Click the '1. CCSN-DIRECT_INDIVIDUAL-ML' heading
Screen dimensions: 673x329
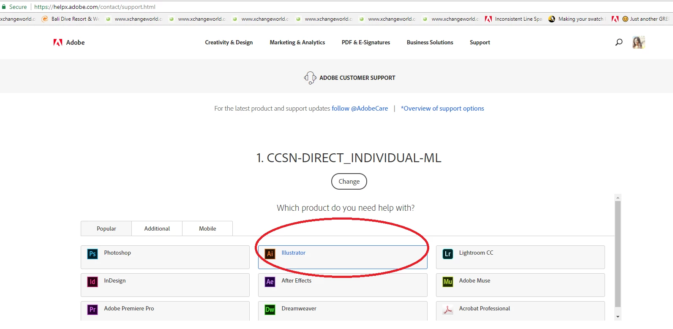point(349,158)
